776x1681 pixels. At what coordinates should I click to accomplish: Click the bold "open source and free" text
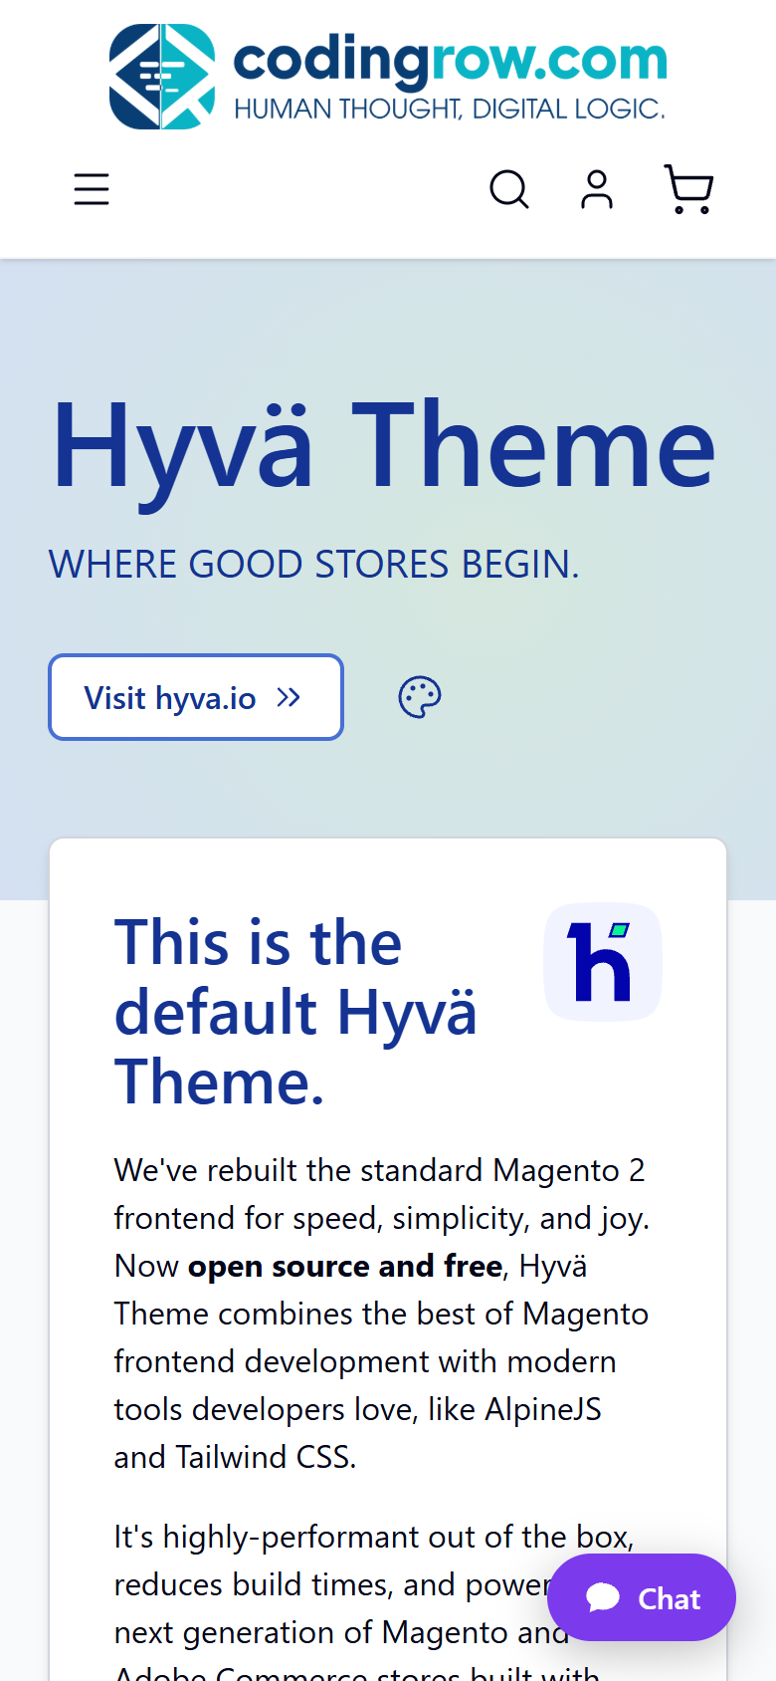click(345, 1266)
